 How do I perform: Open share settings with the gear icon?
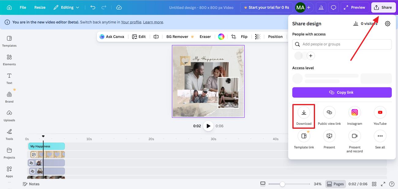coord(388,23)
